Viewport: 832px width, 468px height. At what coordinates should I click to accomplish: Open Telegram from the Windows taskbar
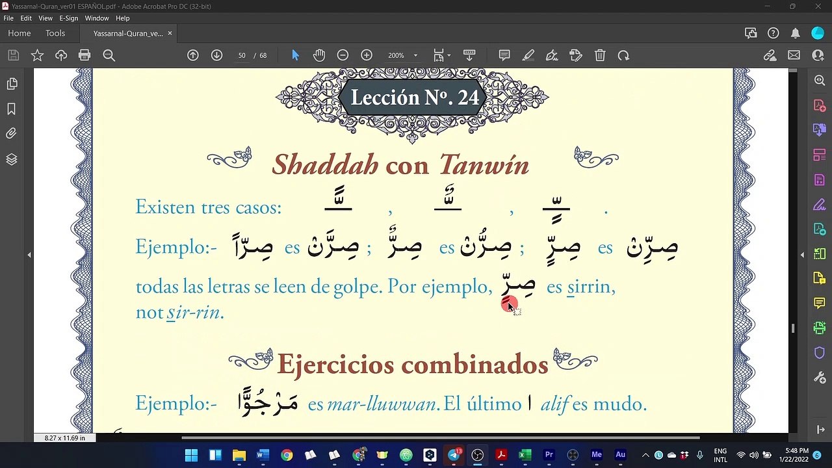click(454, 455)
